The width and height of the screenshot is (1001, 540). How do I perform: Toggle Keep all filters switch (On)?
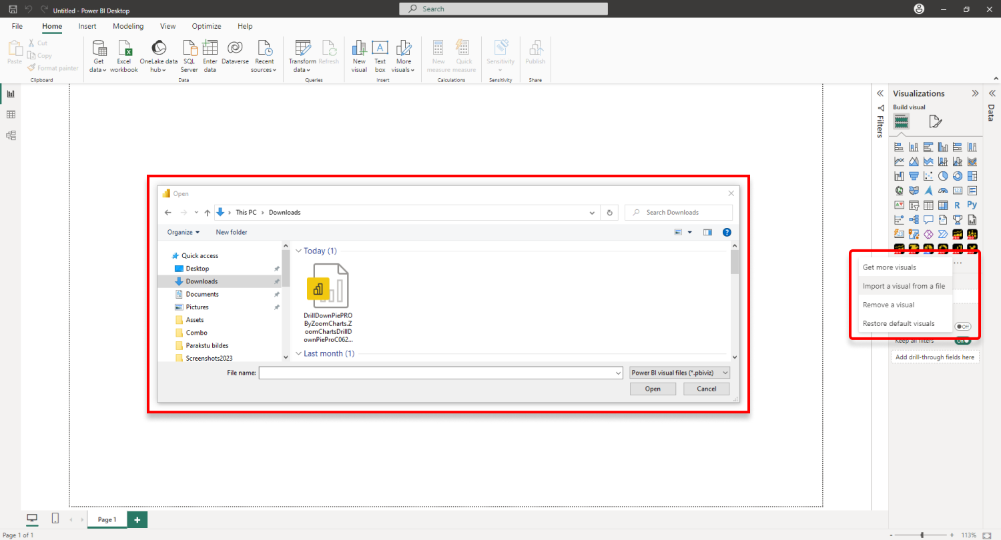click(x=963, y=341)
